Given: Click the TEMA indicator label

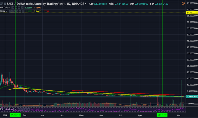Looking at the screenshot, I should pyautogui.click(x=3, y=11).
